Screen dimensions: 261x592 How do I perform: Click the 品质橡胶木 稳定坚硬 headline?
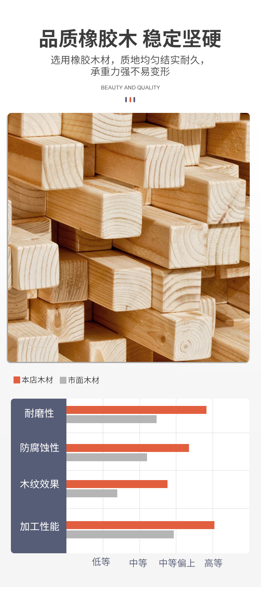coord(130,39)
